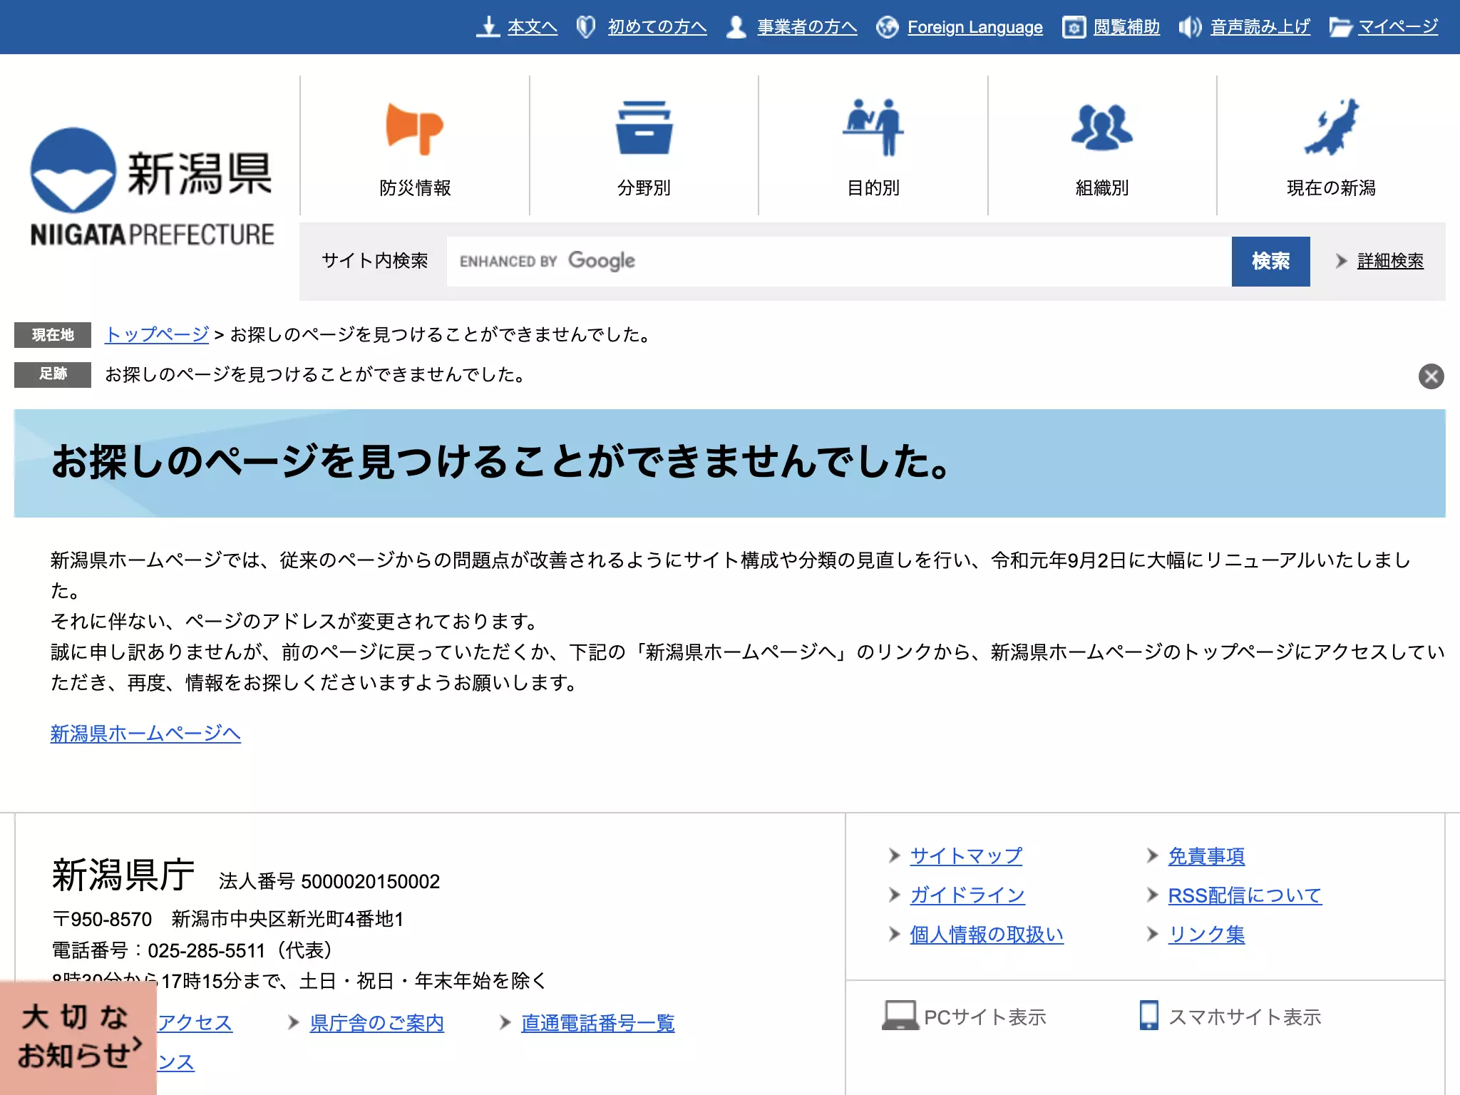
Task: Open the リンク集 footer link
Action: click(x=1206, y=934)
